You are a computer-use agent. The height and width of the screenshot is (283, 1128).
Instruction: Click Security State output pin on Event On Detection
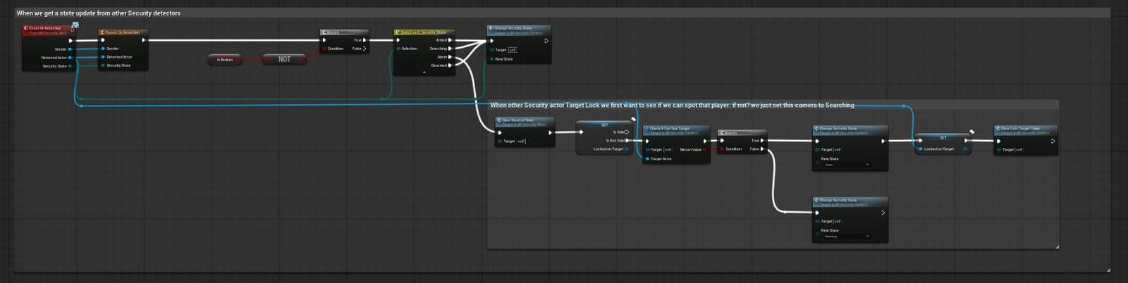(70, 66)
